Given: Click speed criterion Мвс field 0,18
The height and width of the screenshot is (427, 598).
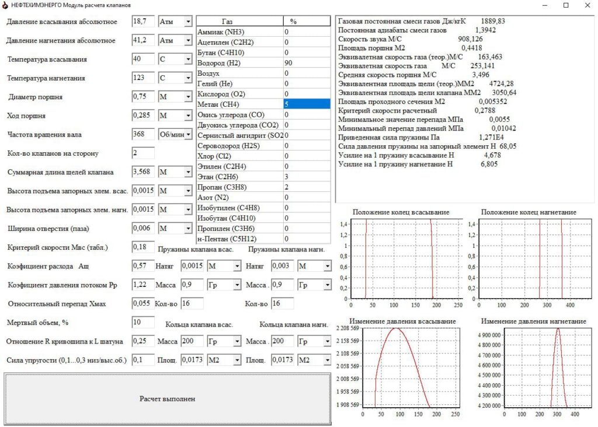Looking at the screenshot, I should click(143, 247).
